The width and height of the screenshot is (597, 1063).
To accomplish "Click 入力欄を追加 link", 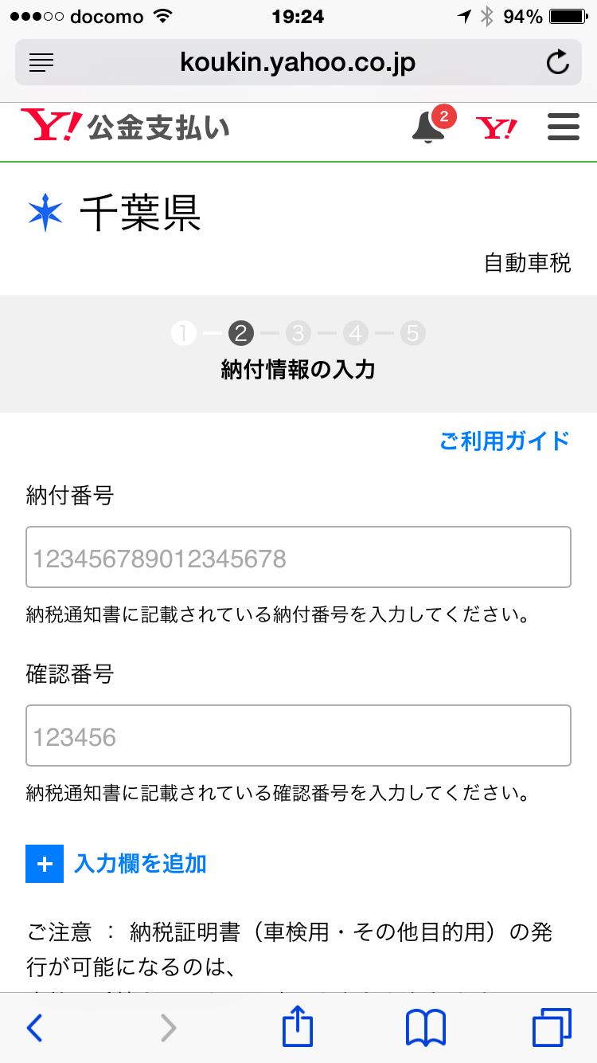I will coord(140,864).
